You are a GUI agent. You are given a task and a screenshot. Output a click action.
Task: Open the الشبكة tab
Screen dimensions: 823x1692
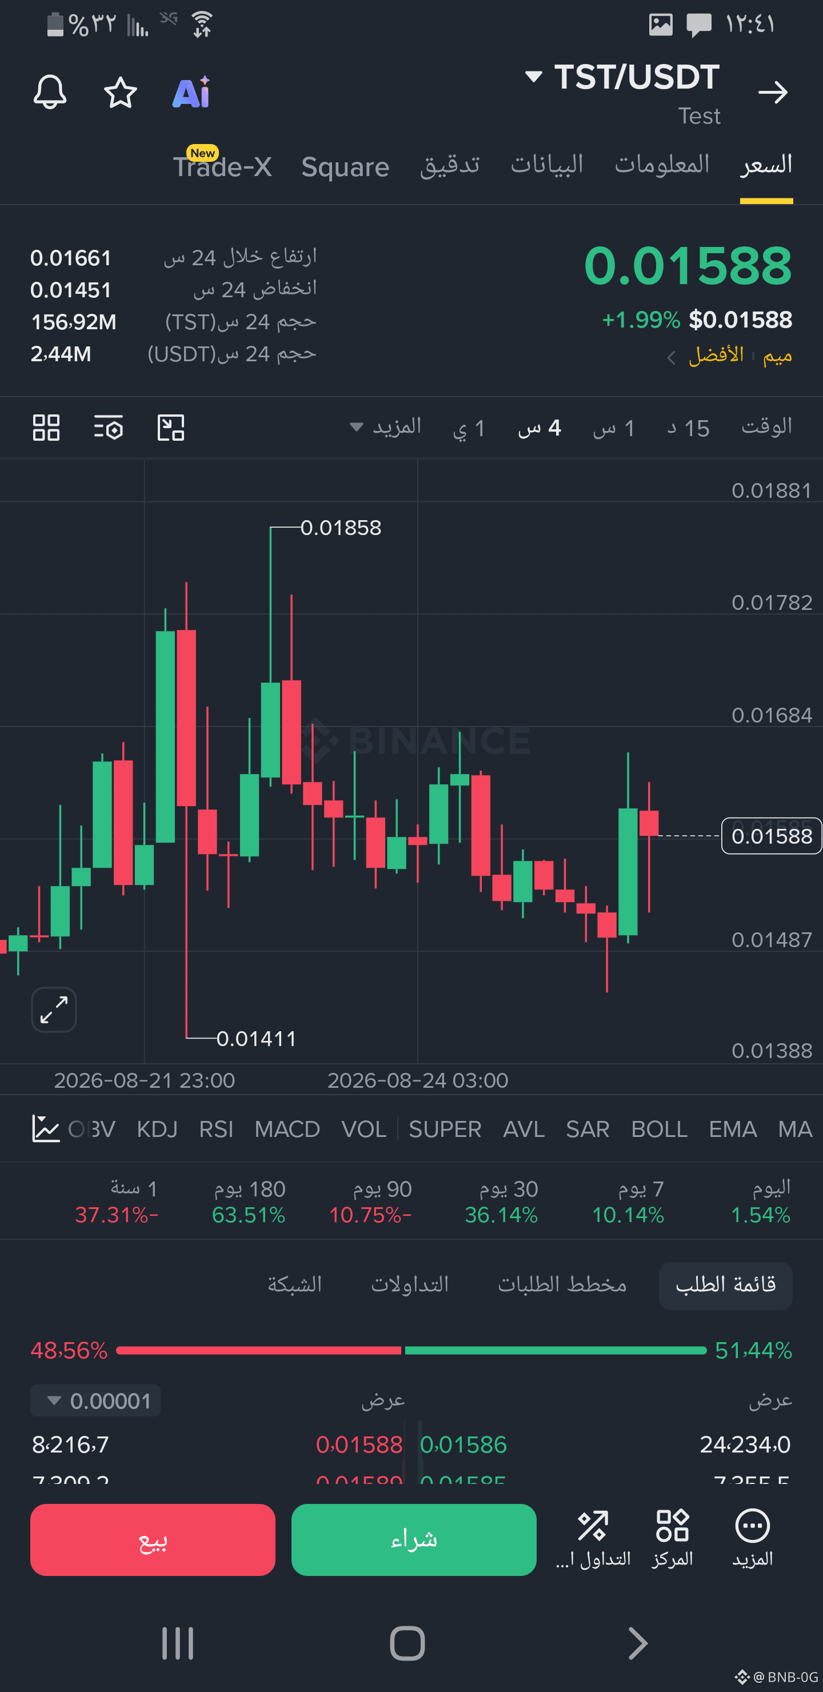click(x=294, y=1286)
